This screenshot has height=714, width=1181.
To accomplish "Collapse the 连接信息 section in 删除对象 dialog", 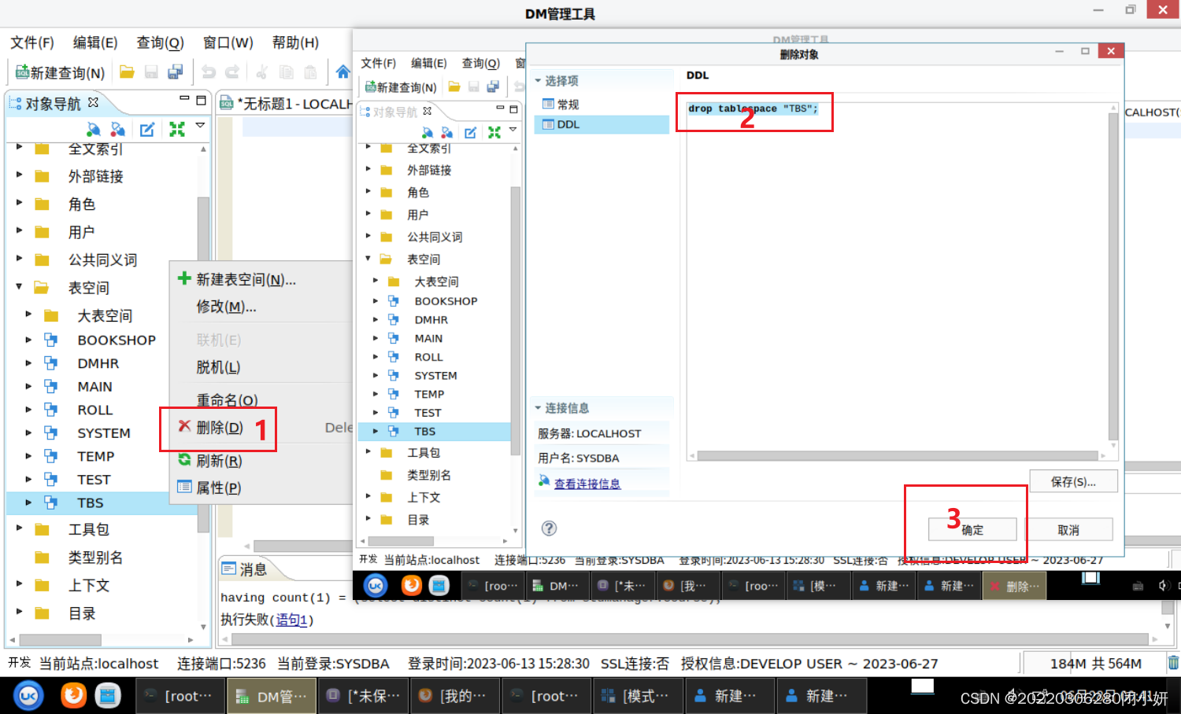I will 538,407.
